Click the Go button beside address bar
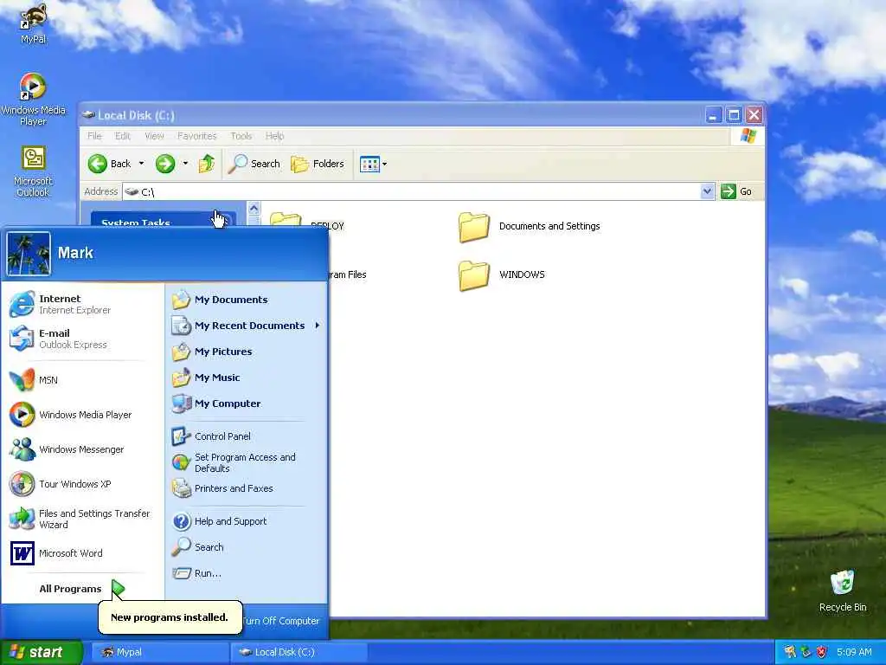This screenshot has width=886, height=665. [737, 191]
